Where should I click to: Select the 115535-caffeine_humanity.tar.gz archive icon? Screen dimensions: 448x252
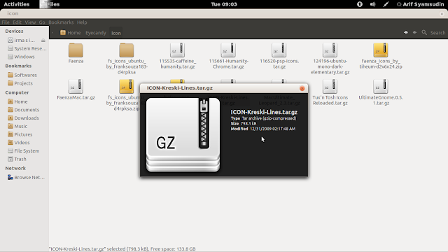click(x=177, y=50)
